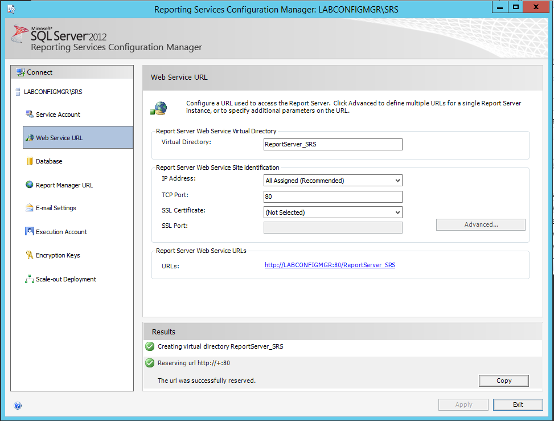Click inside the Virtual Directory text field
Viewport: 554px width, 421px height.
click(333, 144)
